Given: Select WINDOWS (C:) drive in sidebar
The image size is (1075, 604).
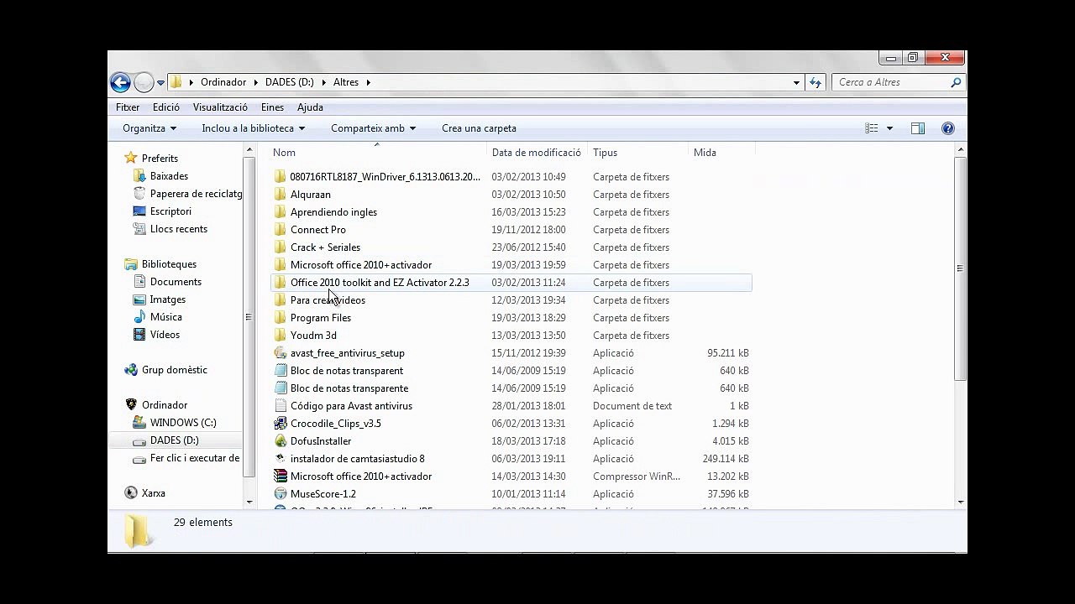Looking at the screenshot, I should (x=183, y=423).
